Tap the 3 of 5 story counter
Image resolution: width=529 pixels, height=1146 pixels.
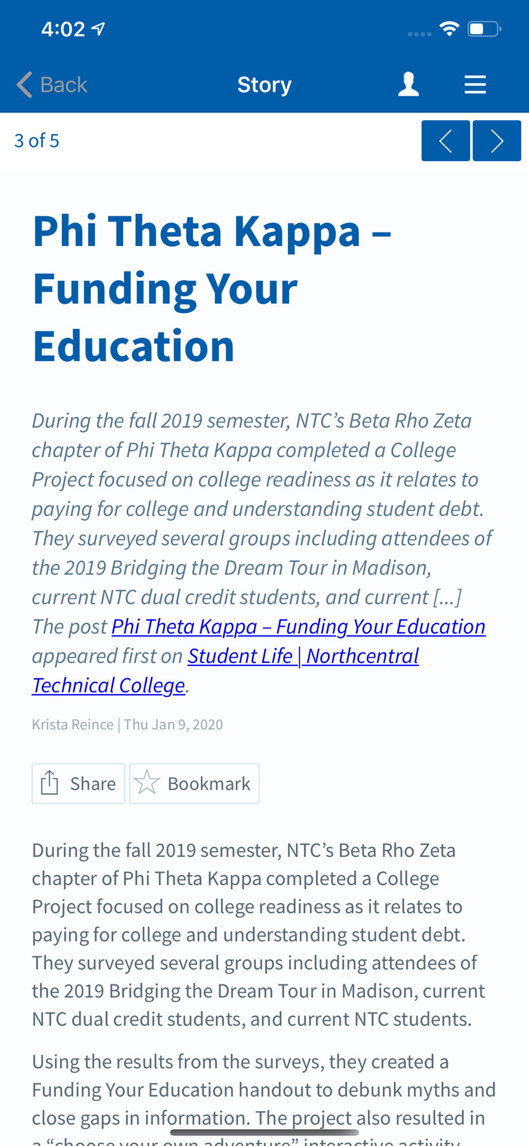click(x=37, y=140)
